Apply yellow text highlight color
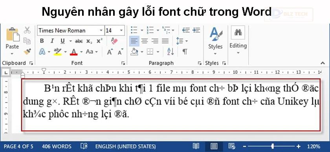Viewport: 330px width, 152px height. tap(57, 51)
